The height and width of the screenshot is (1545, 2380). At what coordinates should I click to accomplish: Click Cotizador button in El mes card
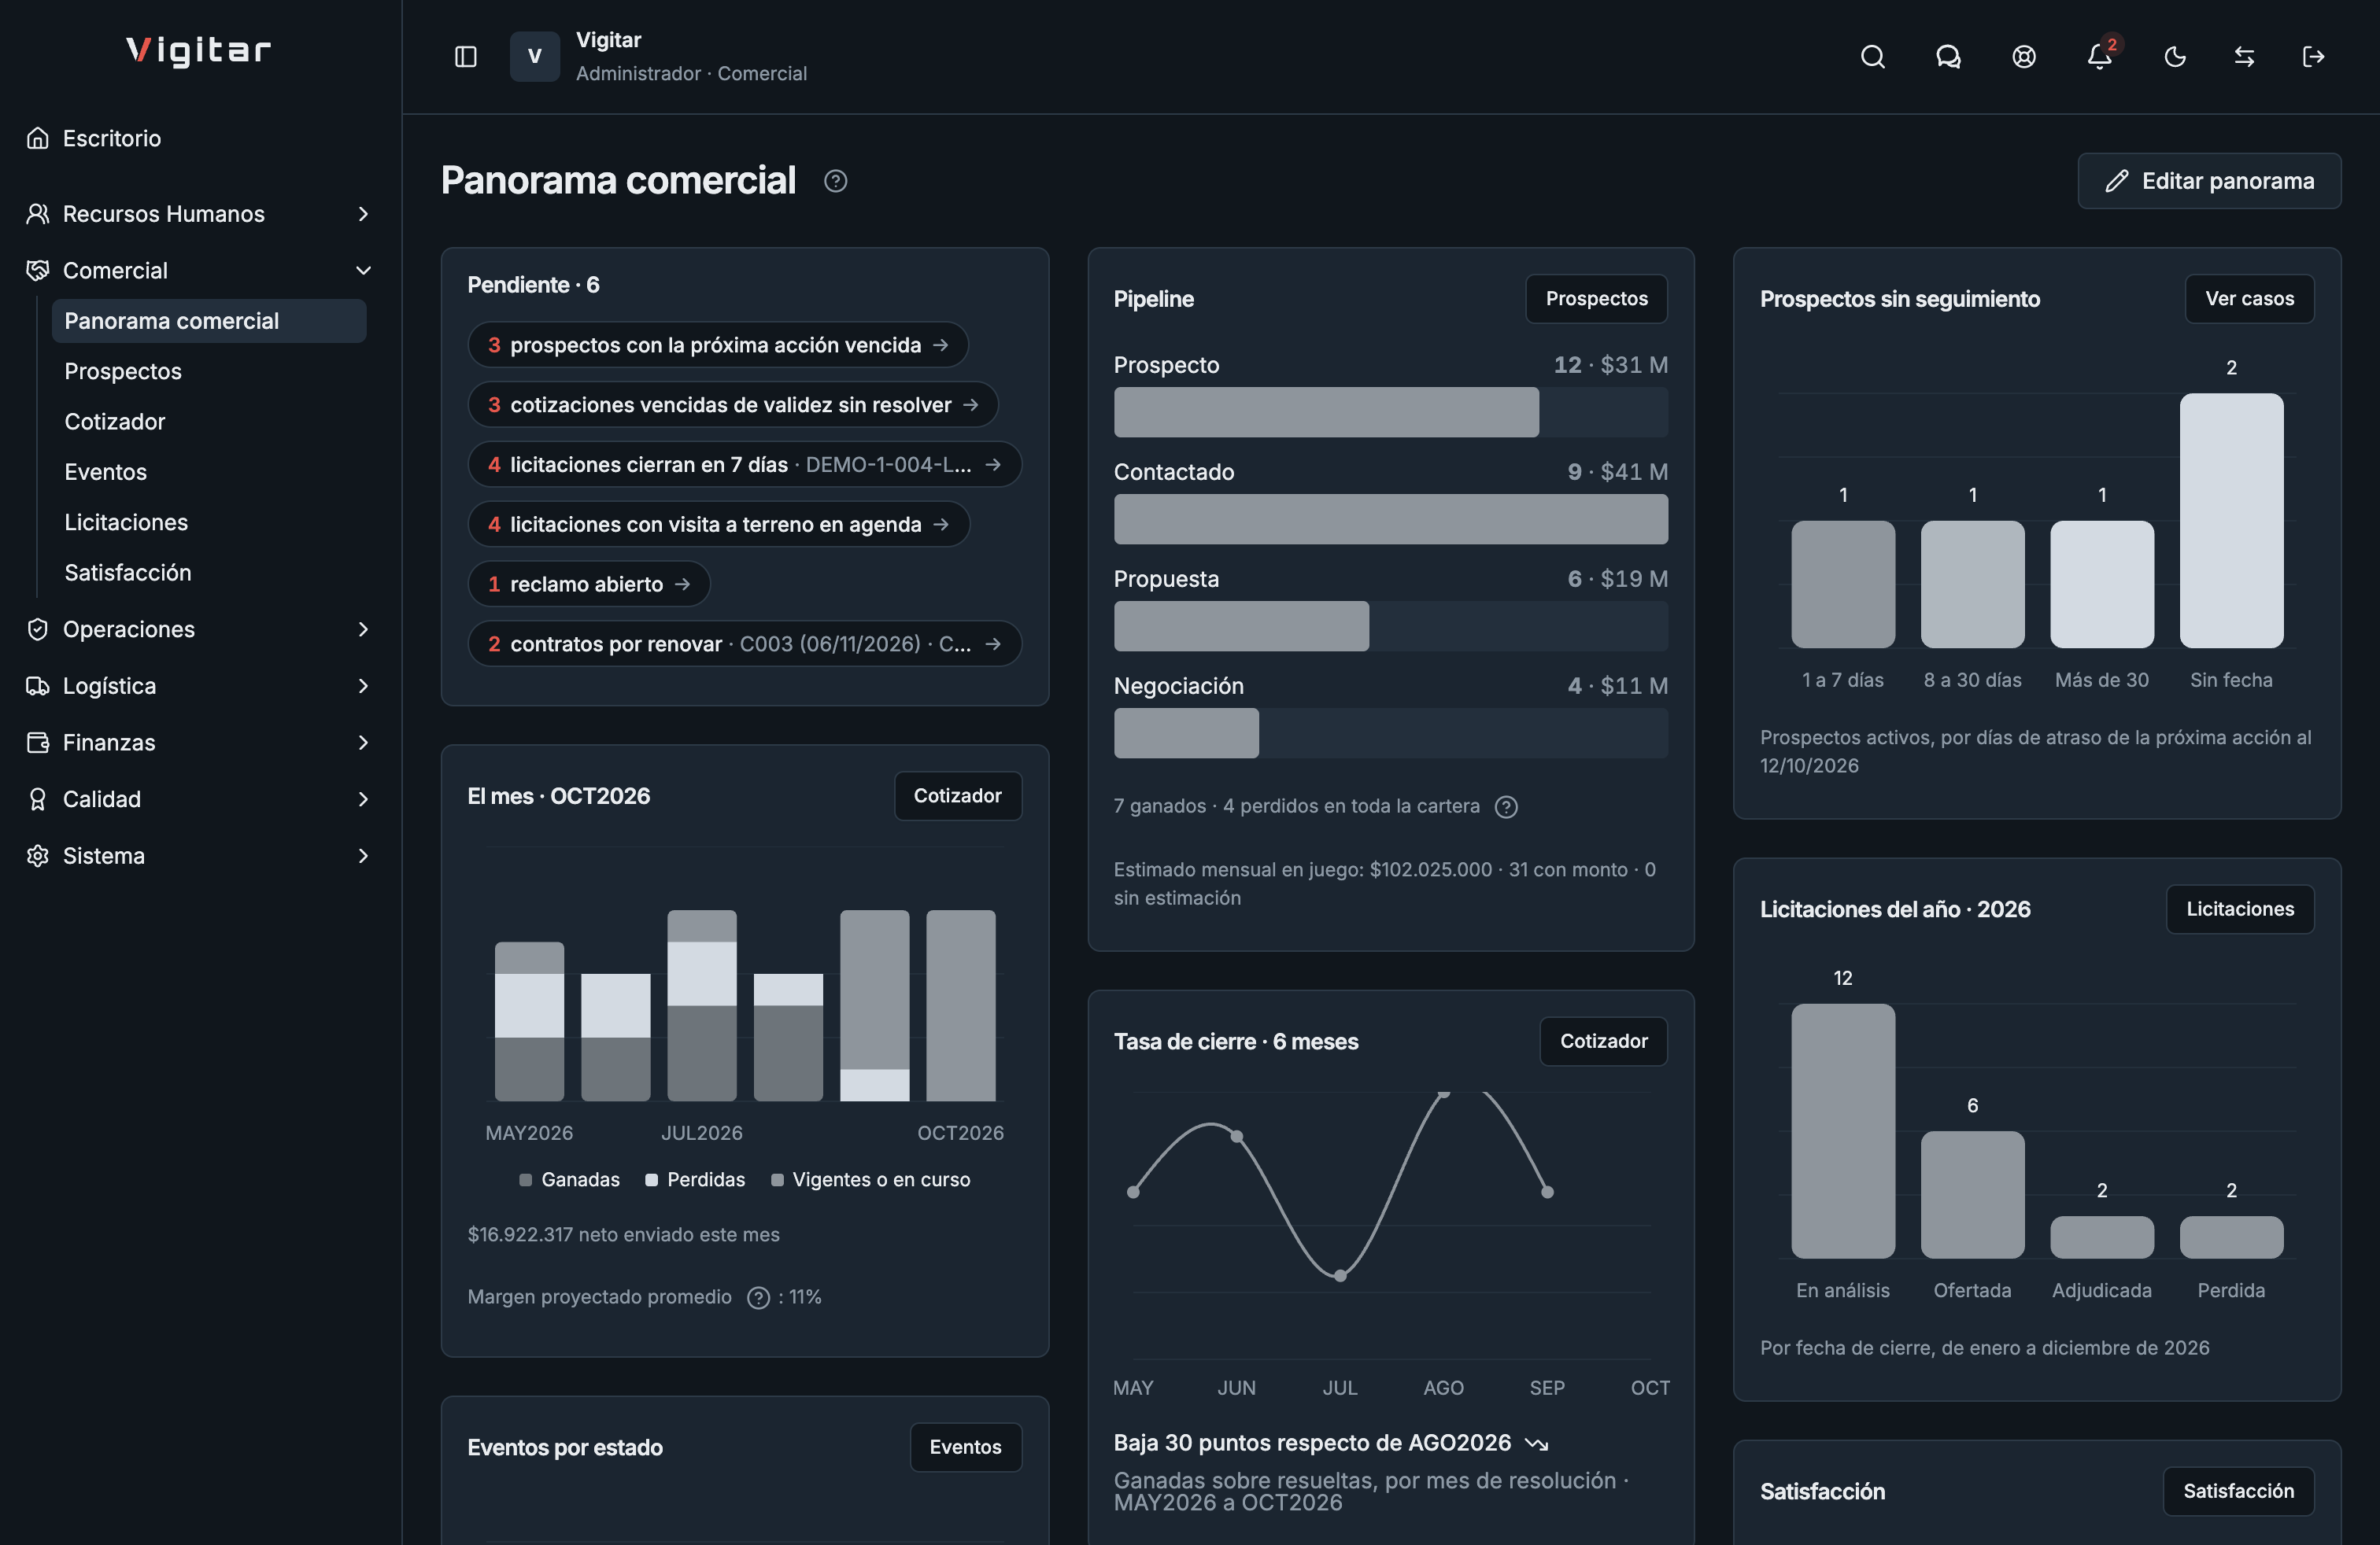click(957, 796)
